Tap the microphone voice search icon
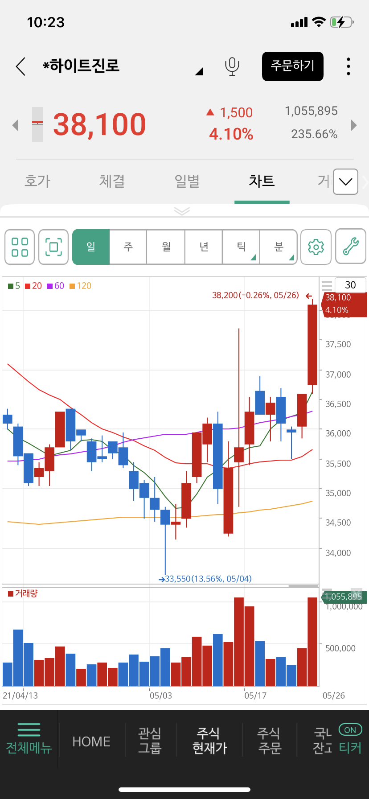 coord(232,66)
